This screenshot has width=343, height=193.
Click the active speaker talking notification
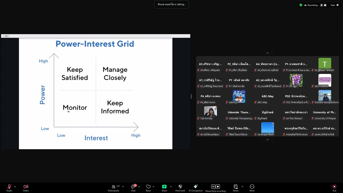[x=171, y=4]
